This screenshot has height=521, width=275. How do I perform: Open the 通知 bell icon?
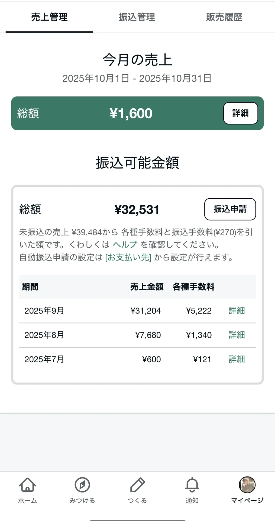192,485
